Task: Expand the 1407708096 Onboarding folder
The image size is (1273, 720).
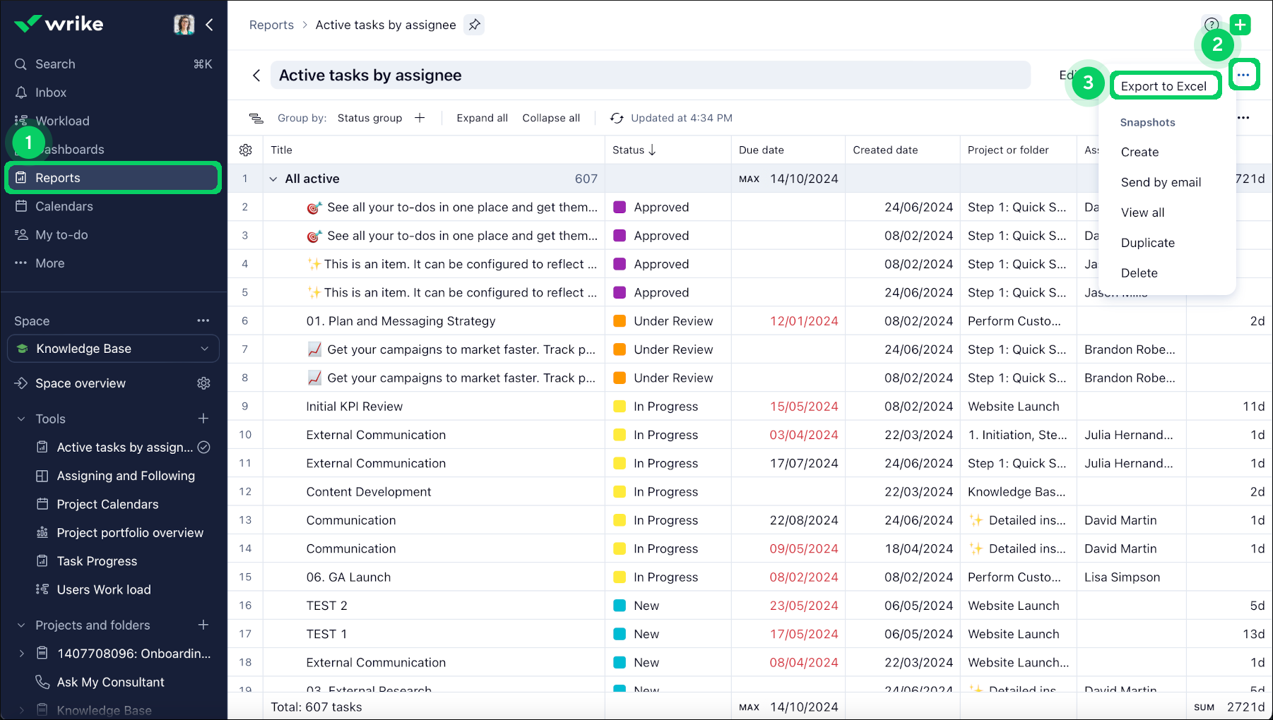Action: pos(21,654)
